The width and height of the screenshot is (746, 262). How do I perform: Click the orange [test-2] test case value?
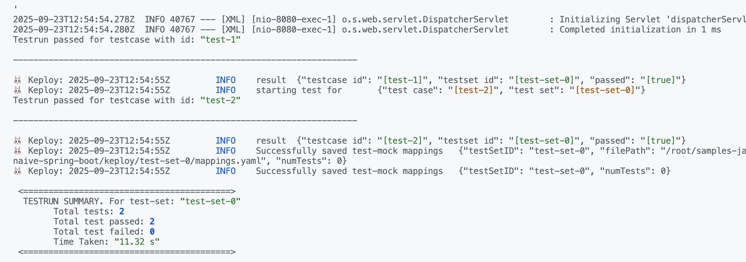tap(473, 90)
